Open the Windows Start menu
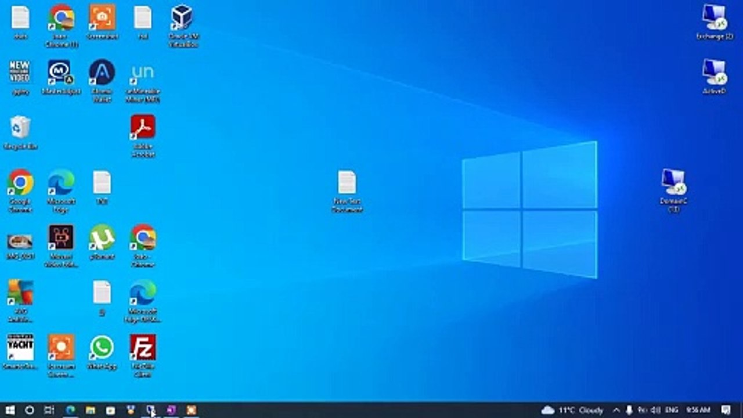This screenshot has width=743, height=418. click(10, 410)
